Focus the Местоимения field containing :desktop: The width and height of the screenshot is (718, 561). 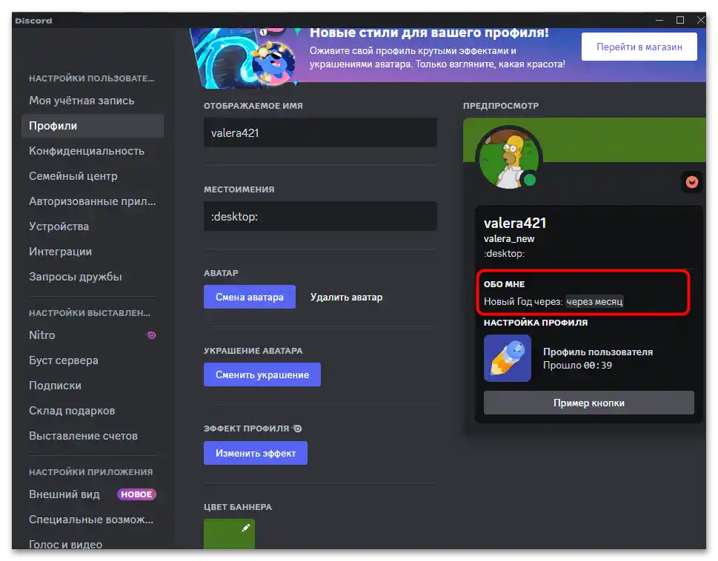(320, 216)
